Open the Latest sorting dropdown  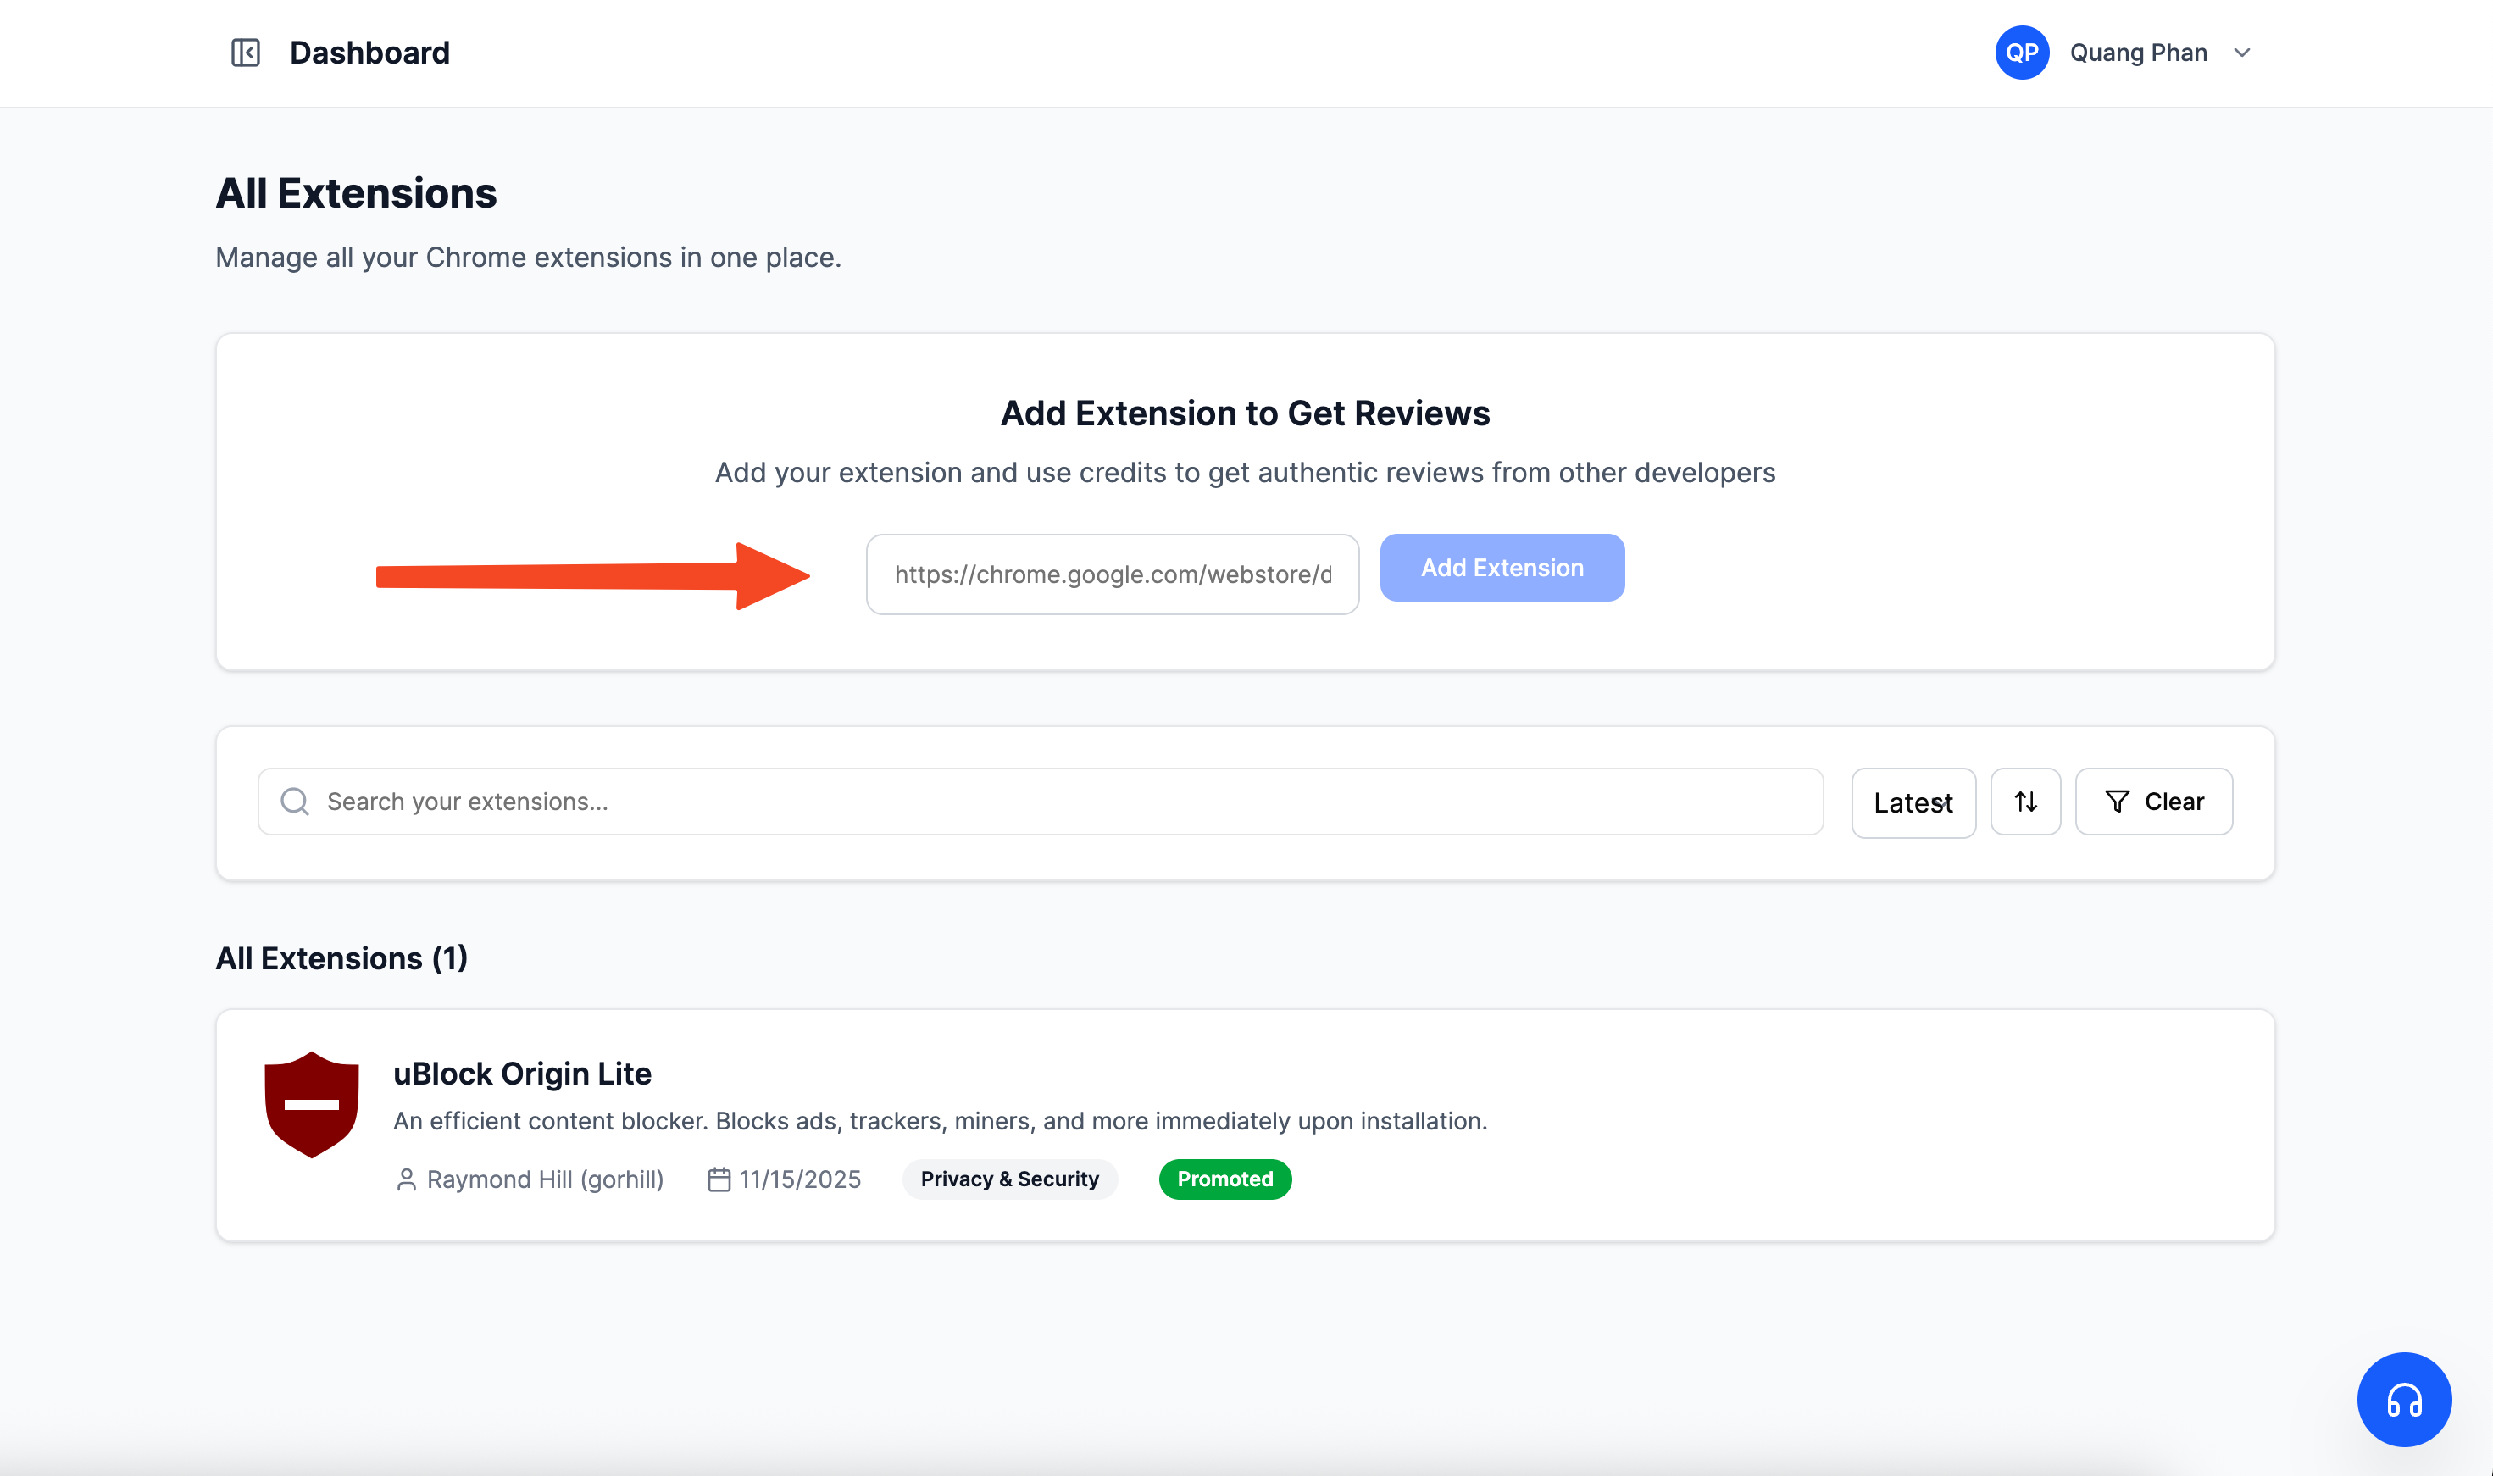(1913, 802)
